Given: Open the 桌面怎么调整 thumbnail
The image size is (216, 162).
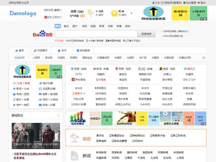Looking at the screenshot, I should (x=171, y=118).
